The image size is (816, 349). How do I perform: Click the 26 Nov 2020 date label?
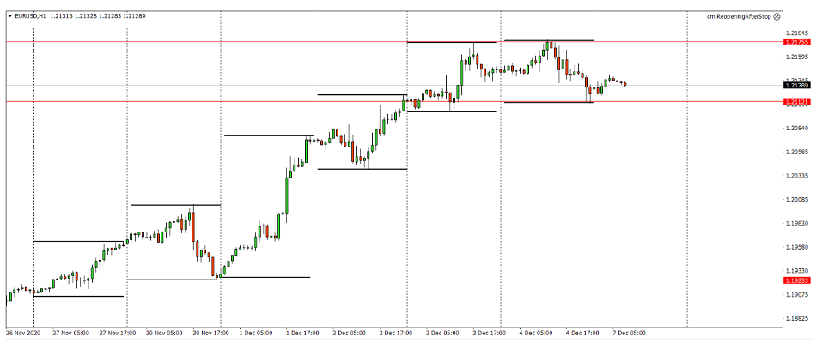click(x=23, y=333)
